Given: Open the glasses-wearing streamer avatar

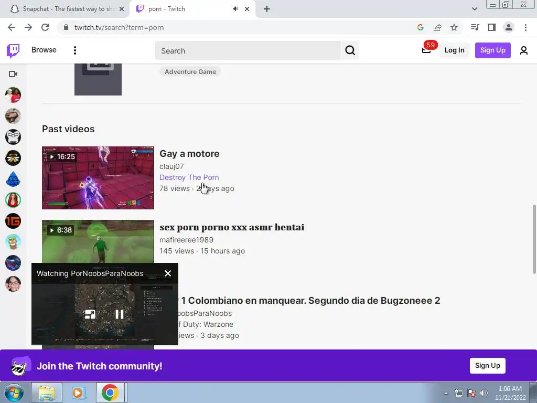Looking at the screenshot, I should (x=13, y=284).
